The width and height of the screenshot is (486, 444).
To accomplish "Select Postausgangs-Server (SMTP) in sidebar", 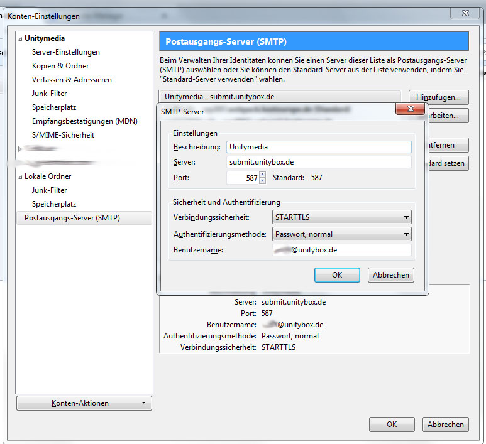I will click(x=84, y=218).
